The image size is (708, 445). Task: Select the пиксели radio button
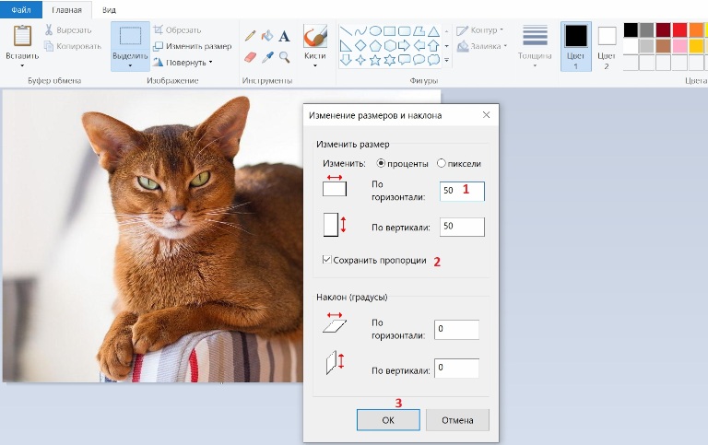coord(442,163)
